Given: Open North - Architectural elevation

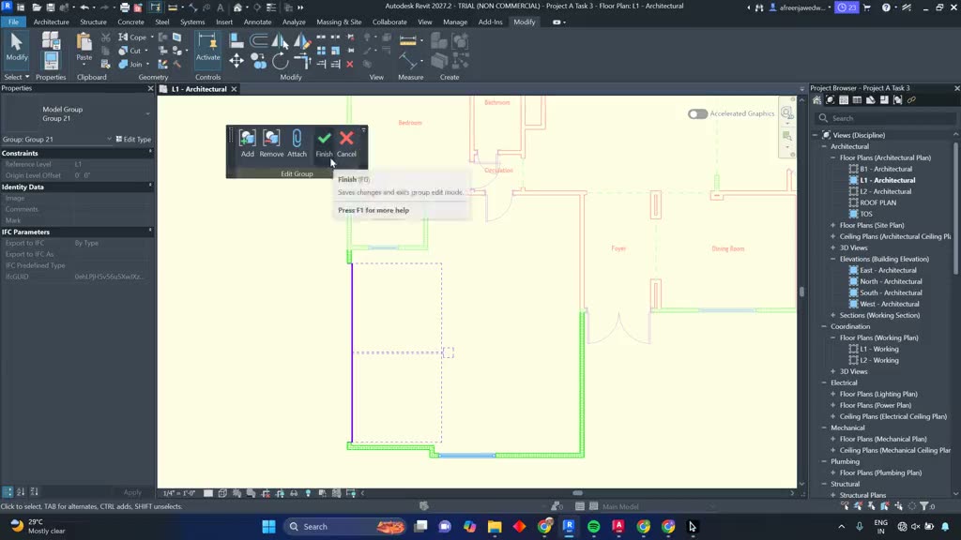Looking at the screenshot, I should [892, 281].
